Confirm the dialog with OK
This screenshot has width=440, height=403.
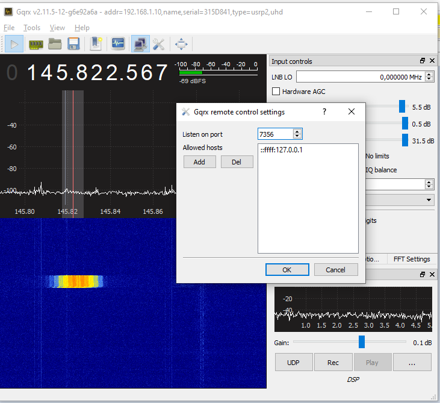pyautogui.click(x=287, y=270)
